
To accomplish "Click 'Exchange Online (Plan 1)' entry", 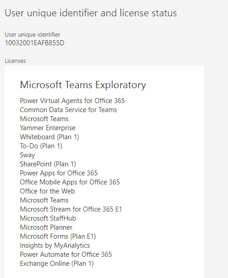I will point(57,264).
